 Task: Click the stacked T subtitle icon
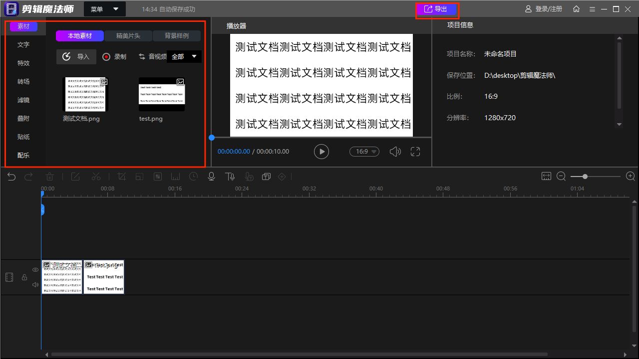(266, 177)
